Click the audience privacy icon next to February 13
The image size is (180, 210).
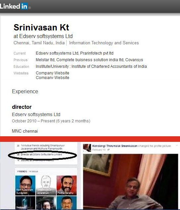(109, 150)
